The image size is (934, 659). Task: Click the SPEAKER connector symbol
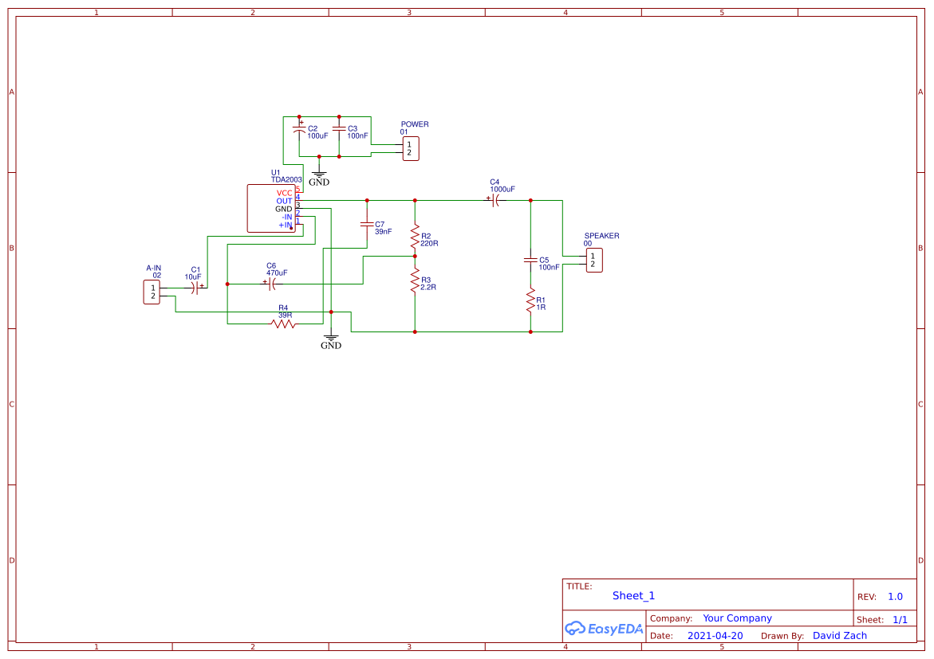click(x=593, y=259)
